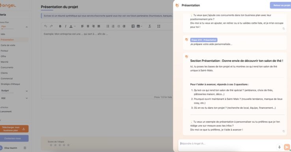
Task: Insert a bulleted list
Action: (x=108, y=26)
